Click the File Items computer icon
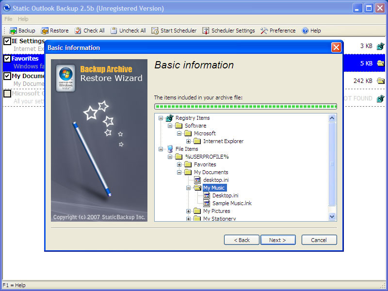The width and height of the screenshot is (388, 291). pos(170,149)
